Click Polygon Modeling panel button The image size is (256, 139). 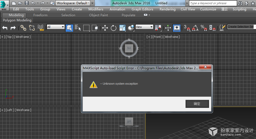click(x=17, y=20)
